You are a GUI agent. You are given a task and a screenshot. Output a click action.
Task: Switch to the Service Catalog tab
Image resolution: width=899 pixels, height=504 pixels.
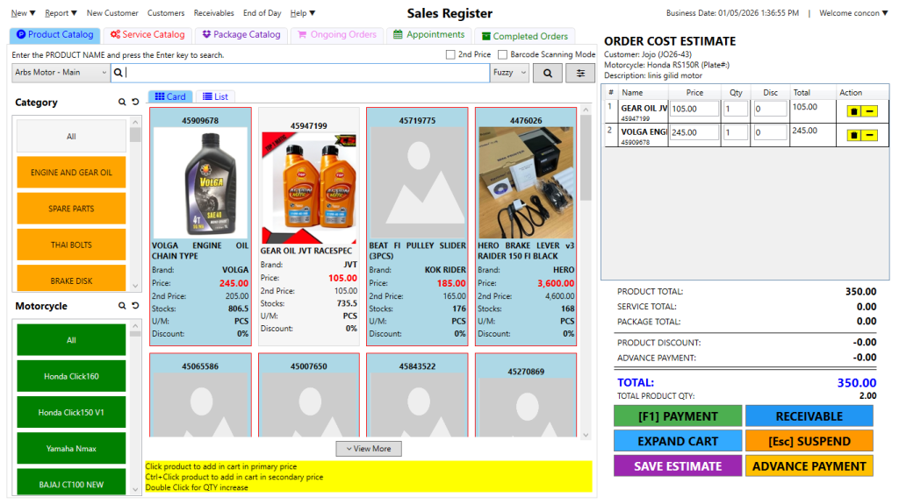[147, 35]
